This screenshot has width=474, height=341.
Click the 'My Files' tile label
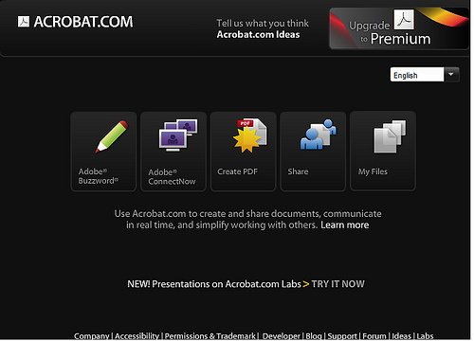373,171
